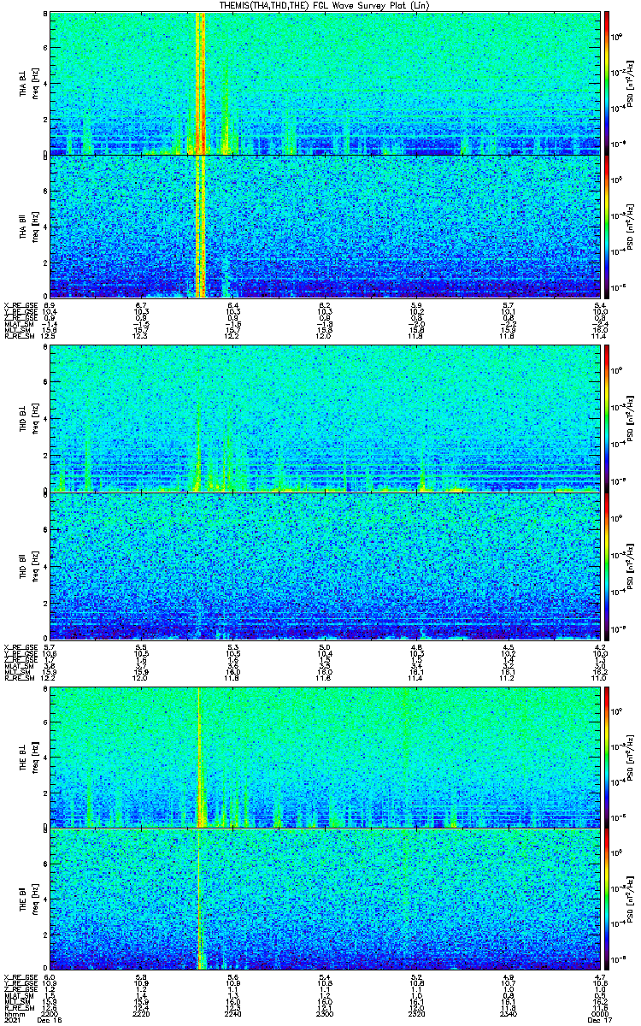Click the THA B-perpendicular PSD color bar
The width and height of the screenshot is (641, 1026).
(x=608, y=83)
